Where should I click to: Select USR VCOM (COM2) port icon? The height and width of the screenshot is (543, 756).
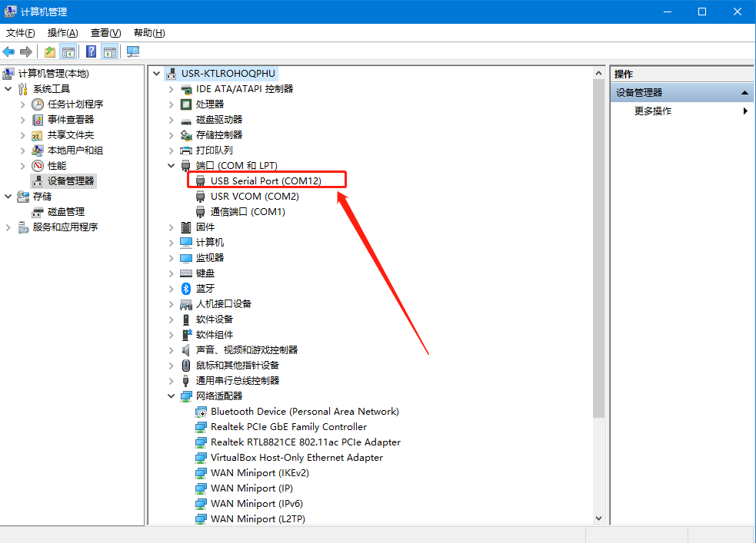(201, 196)
